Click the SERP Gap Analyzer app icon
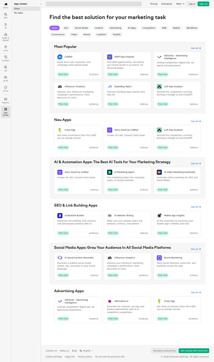The width and height of the screenshot is (214, 362). pyautogui.click(x=109, y=57)
